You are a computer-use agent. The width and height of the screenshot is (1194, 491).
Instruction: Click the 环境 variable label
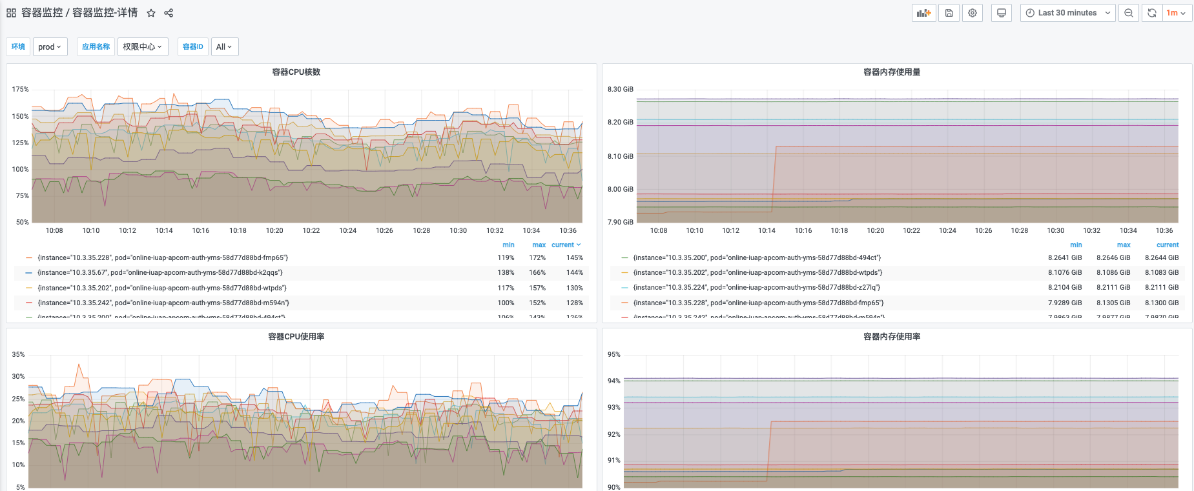coord(18,46)
